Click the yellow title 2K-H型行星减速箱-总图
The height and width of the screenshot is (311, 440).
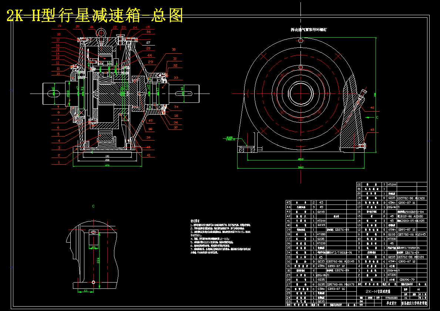coord(95,15)
